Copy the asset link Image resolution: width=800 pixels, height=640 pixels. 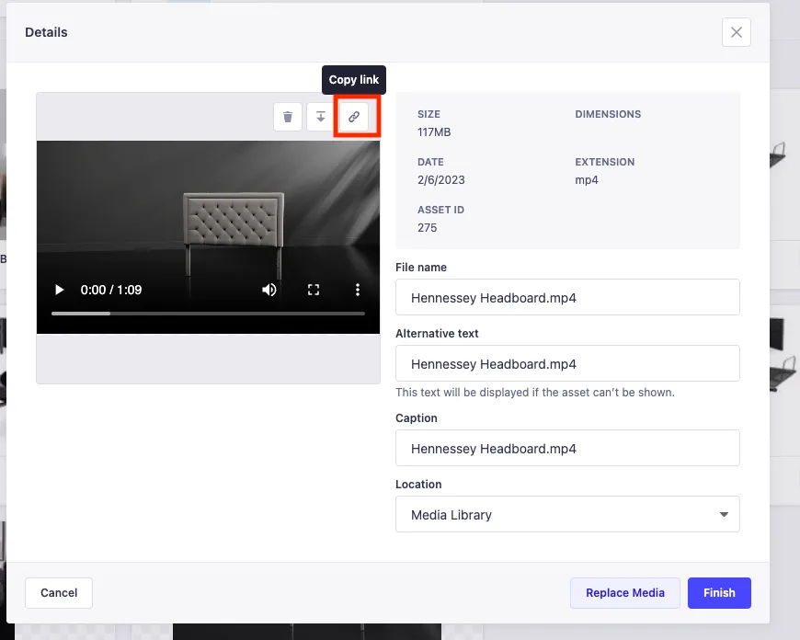point(354,117)
